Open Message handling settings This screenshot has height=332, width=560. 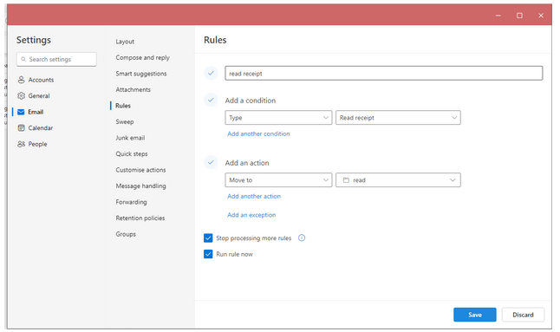tap(140, 186)
